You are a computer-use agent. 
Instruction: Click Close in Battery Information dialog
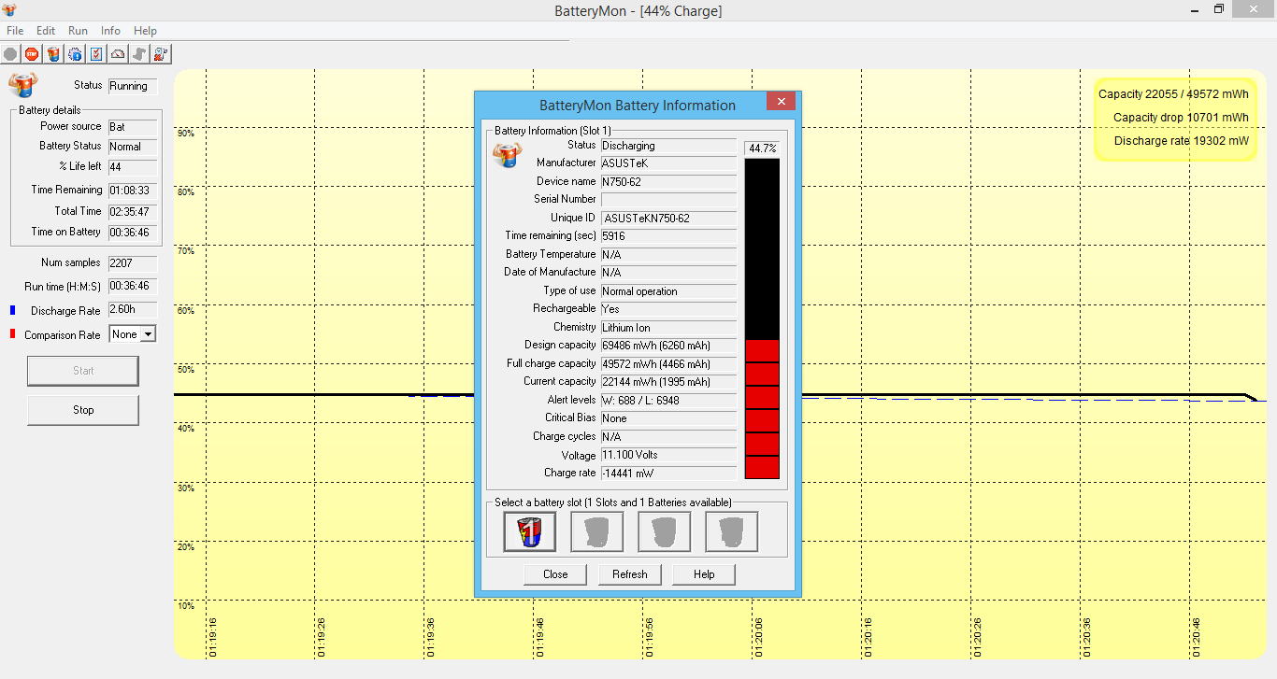click(x=555, y=574)
